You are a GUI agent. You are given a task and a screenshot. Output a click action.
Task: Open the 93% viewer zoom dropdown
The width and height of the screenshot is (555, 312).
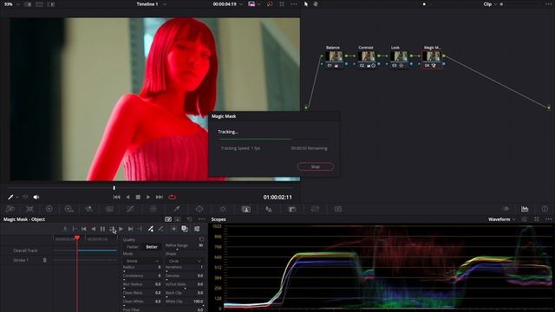(x=11, y=4)
